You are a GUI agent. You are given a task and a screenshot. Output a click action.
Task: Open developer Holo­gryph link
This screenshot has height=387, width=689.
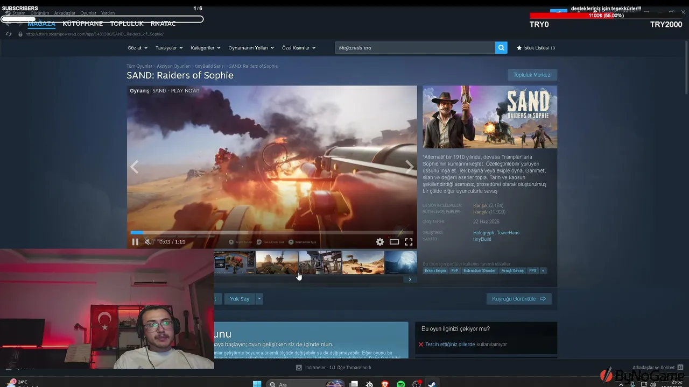tap(483, 233)
